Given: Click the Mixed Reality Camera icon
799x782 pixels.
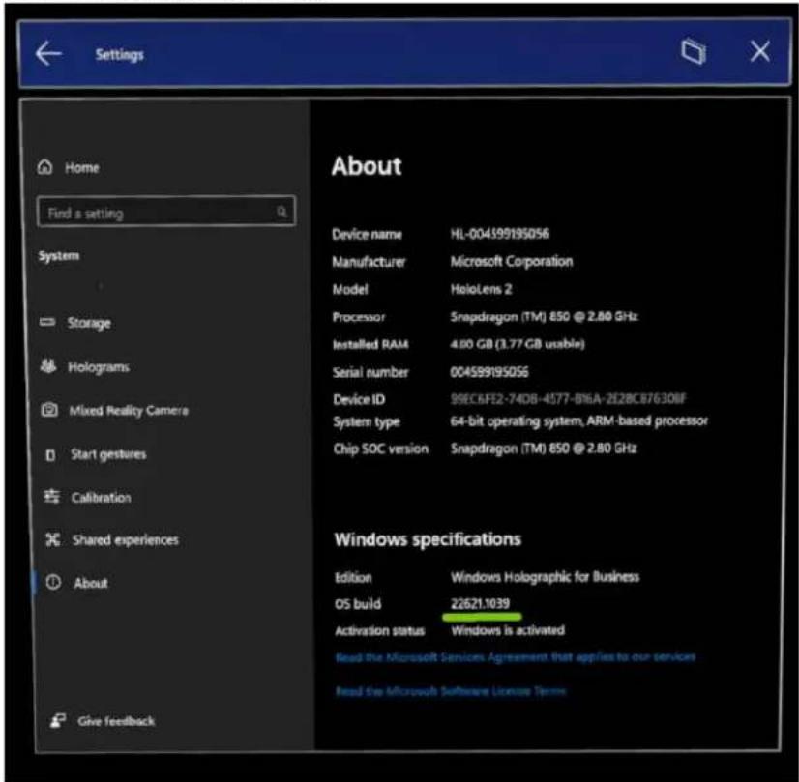Looking at the screenshot, I should click(49, 409).
